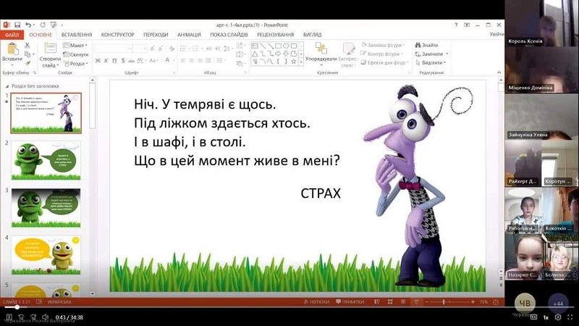The height and width of the screenshot is (326, 579).
Task: Expand the shapes gallery more arrow
Action: pyautogui.click(x=301, y=62)
